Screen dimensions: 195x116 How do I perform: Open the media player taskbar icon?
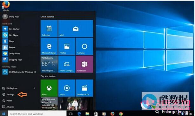pos(104,114)
